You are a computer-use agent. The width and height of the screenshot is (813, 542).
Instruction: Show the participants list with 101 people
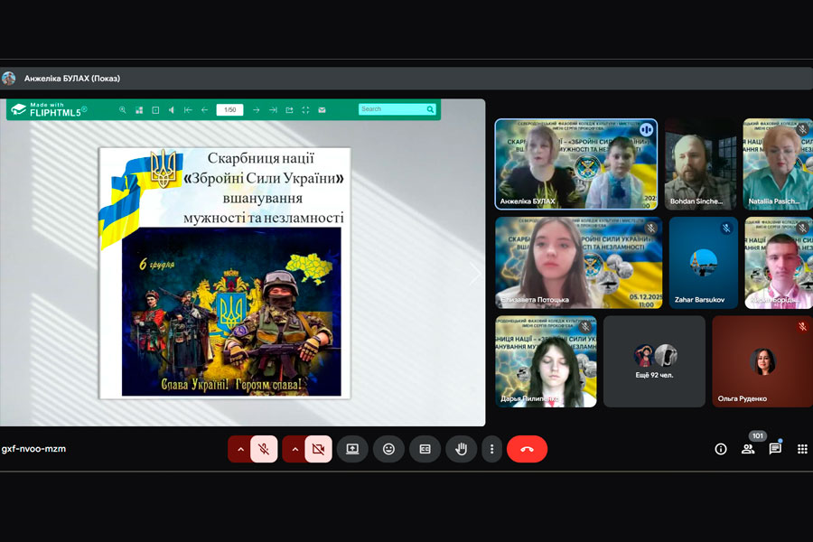(x=748, y=449)
